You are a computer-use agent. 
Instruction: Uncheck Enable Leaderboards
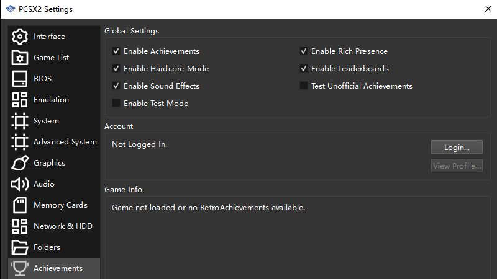click(x=304, y=69)
